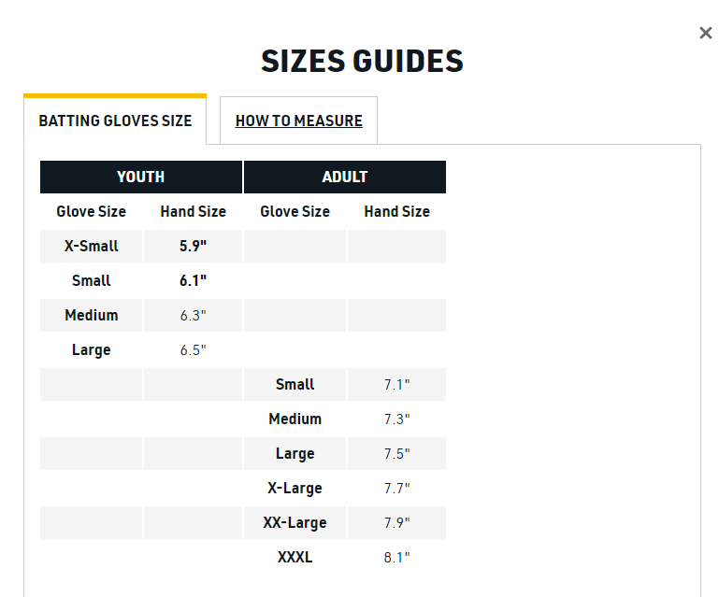The image size is (719, 597).
Task: Click the youth Medium glove size
Action: point(92,315)
